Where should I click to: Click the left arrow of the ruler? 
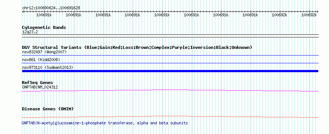(23, 11)
